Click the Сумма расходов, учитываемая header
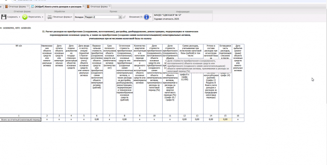This screenshot has height=165, width=327. [191, 51]
